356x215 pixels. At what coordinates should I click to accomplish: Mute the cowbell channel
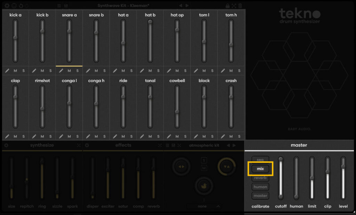[x=177, y=136]
